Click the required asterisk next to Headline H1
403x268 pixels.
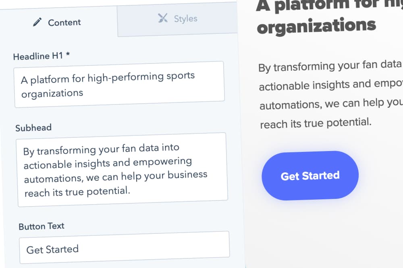coord(68,54)
